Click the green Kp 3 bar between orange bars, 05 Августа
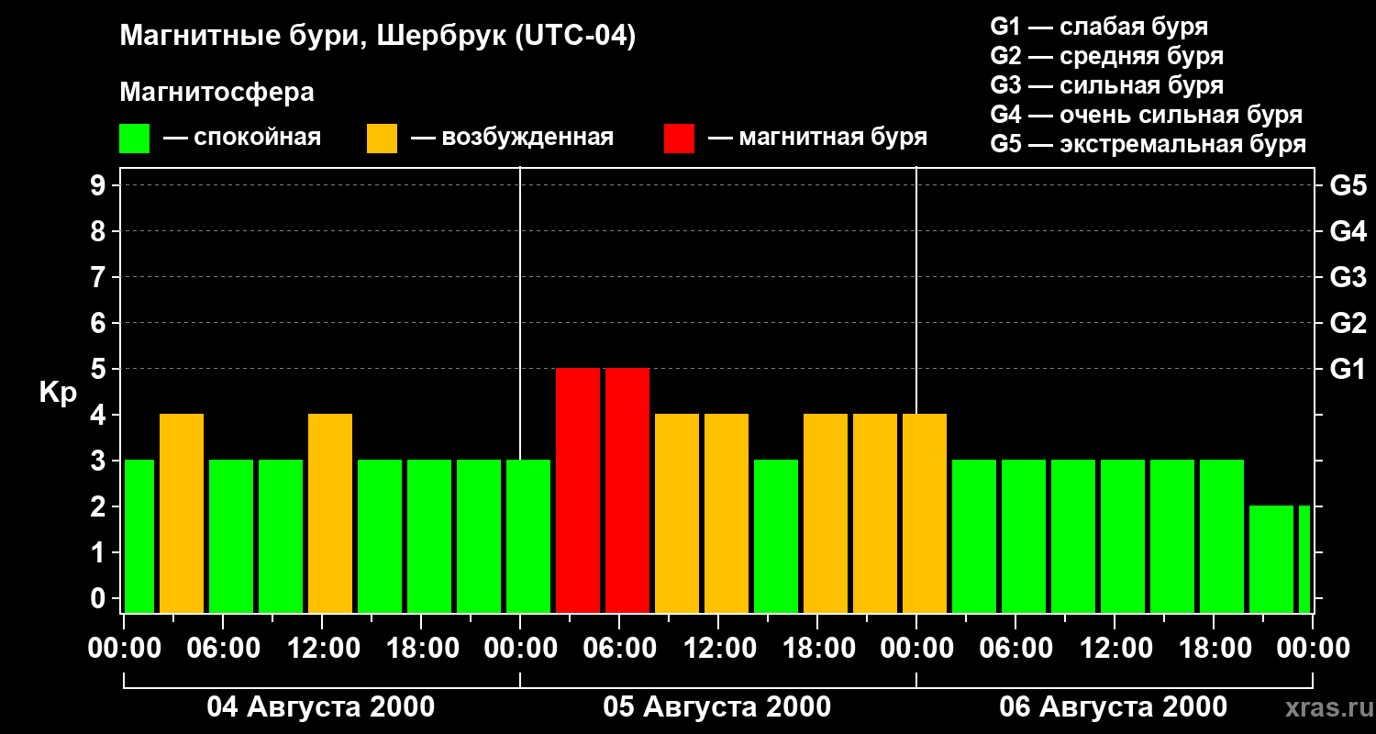1376x734 pixels. [776, 537]
